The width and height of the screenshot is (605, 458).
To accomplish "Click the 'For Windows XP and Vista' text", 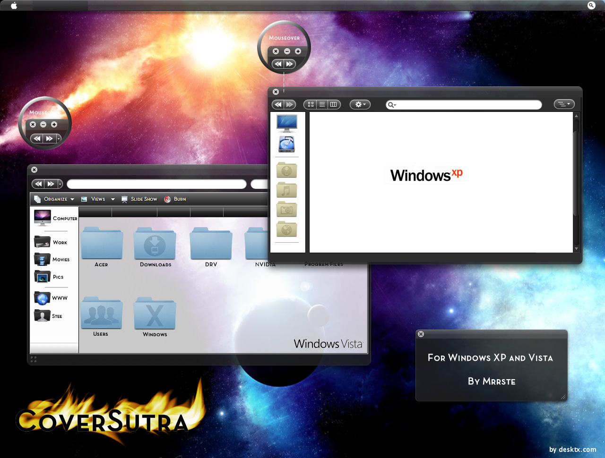I will [490, 358].
